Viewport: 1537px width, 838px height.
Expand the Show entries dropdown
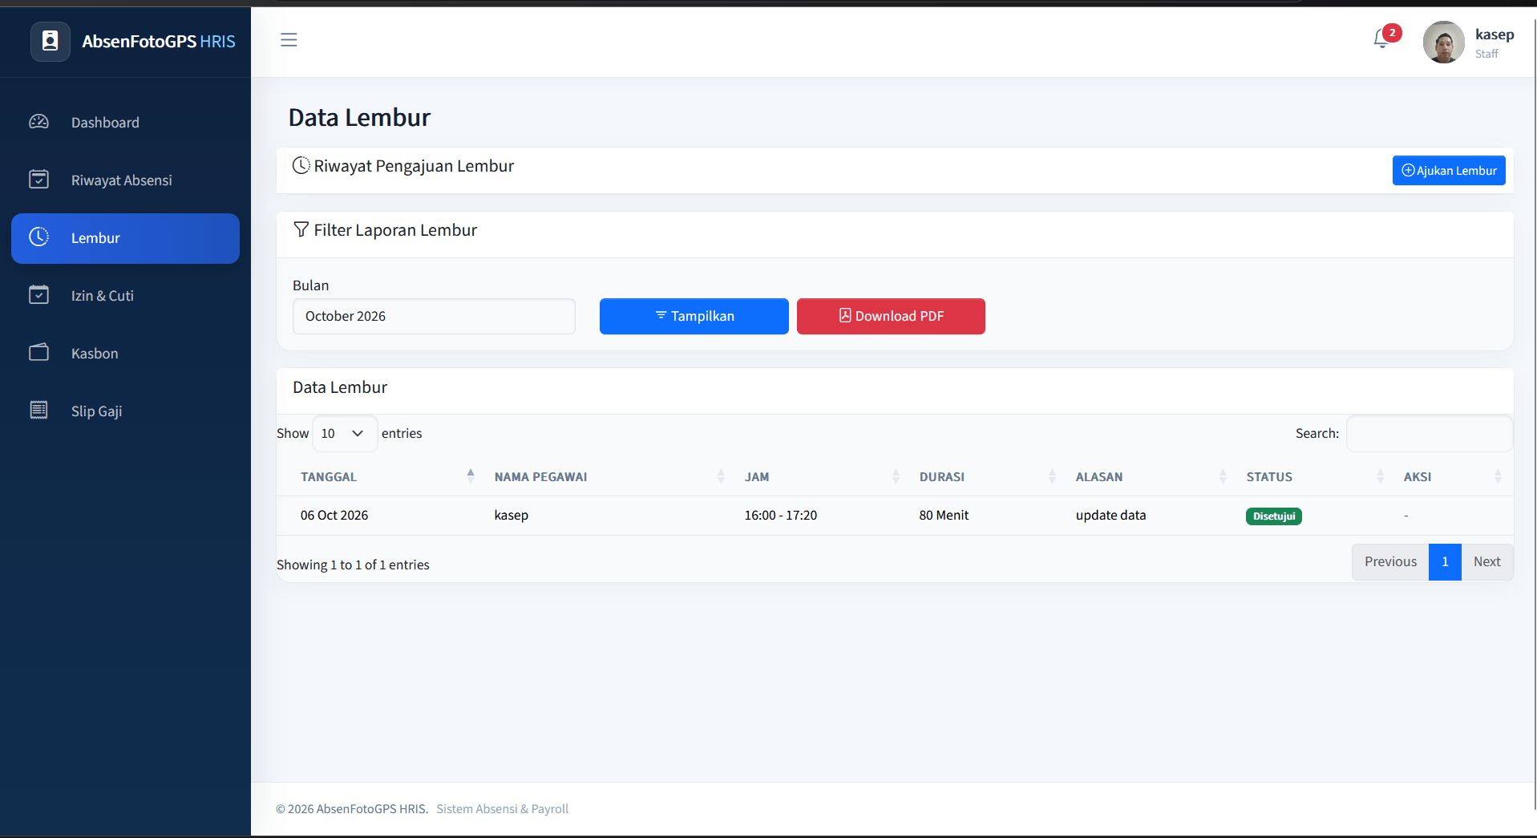[x=344, y=433]
